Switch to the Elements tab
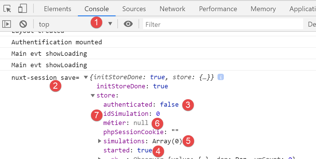This screenshot has height=159, width=316. pyautogui.click(x=58, y=9)
